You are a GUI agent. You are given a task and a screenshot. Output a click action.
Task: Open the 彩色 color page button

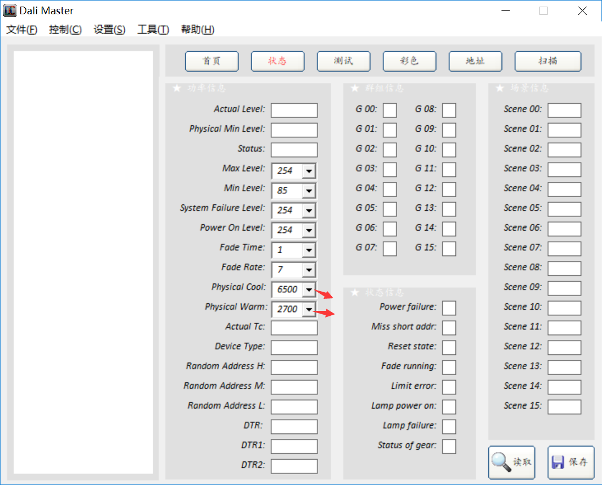coord(409,61)
